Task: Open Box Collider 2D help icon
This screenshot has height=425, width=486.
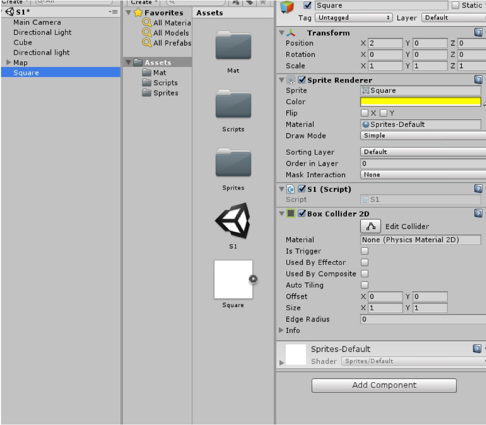Action: pos(478,213)
